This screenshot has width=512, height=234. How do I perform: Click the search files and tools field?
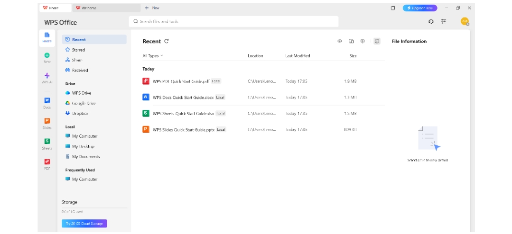tap(233, 21)
